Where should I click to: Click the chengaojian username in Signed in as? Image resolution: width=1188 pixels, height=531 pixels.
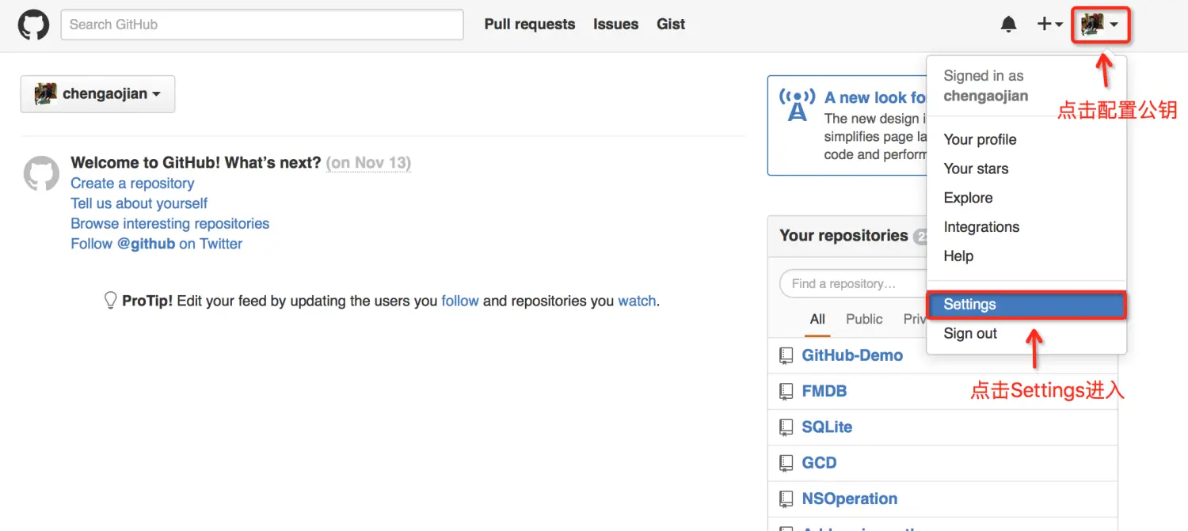(986, 97)
